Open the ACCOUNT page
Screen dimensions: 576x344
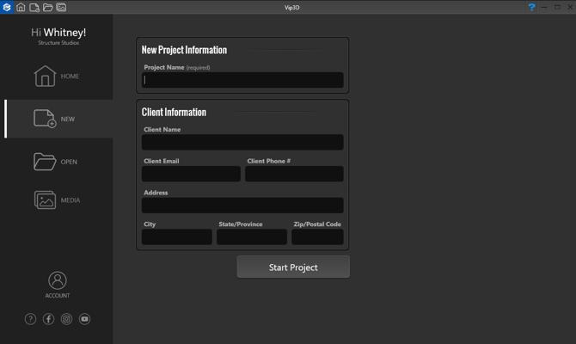click(58, 285)
